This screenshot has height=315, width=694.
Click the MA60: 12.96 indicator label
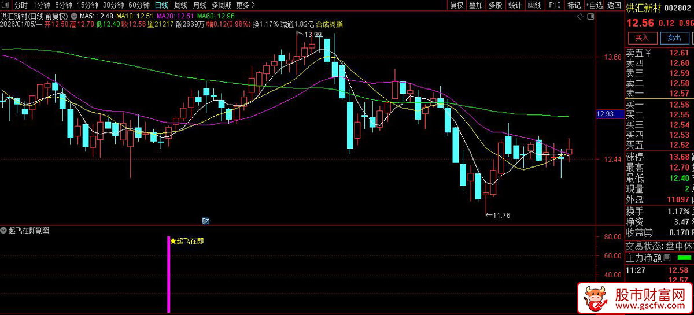coord(216,15)
